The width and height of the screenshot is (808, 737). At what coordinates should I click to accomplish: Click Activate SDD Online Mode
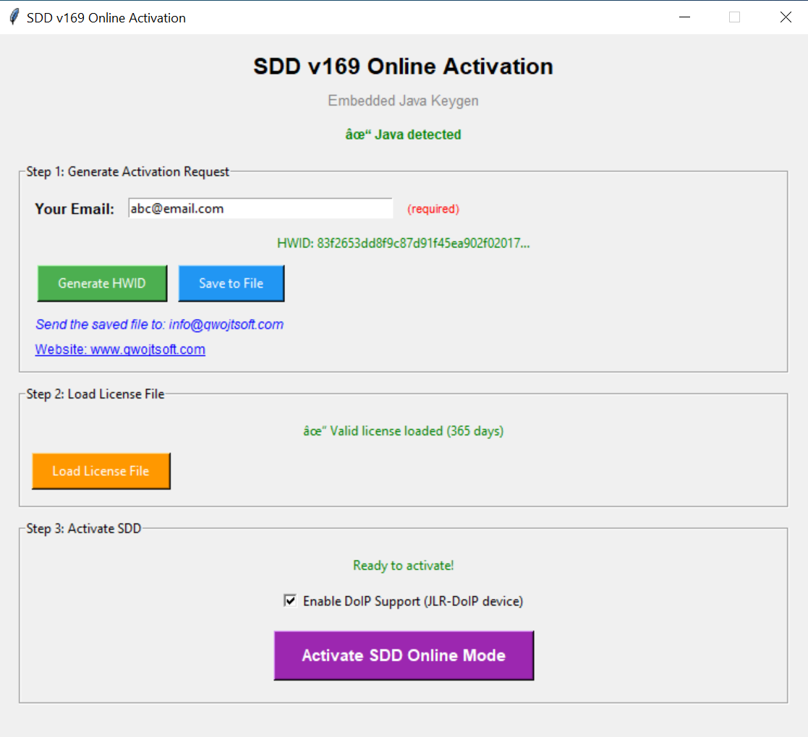coord(403,655)
